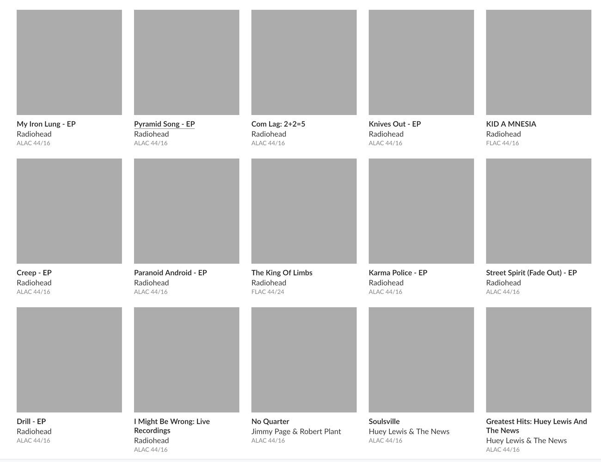Click "ALAC 44/16" under My Iron Lung - EP
The height and width of the screenshot is (462, 601).
[34, 143]
